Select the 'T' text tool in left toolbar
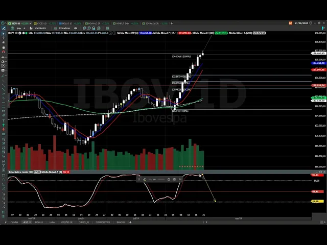This screenshot has height=245, width=327. tap(4, 120)
